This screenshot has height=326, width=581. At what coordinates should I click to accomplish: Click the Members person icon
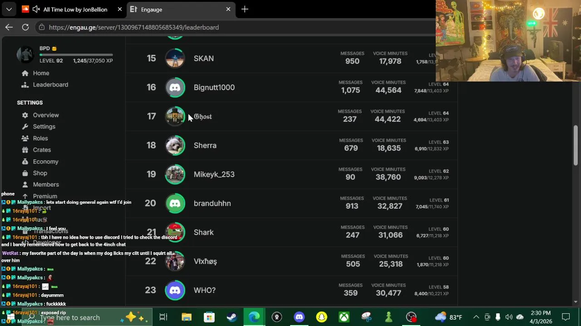coord(25,184)
